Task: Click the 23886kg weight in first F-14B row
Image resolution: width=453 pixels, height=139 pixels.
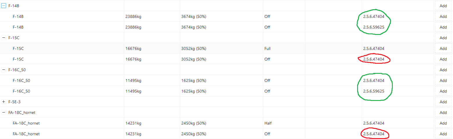Action: point(134,16)
